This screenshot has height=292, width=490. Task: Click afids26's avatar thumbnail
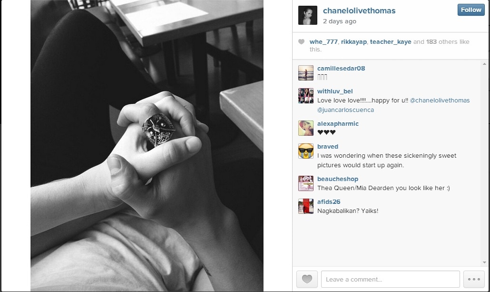pyautogui.click(x=305, y=206)
